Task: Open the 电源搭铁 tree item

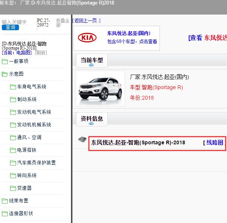Action: pos(27,150)
